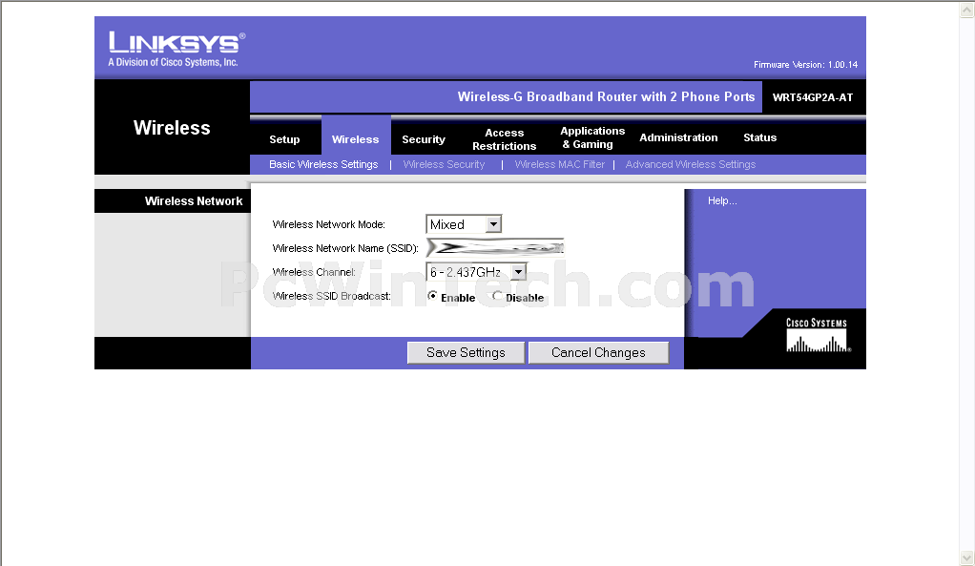Open the Status tab
Viewport: 975px width, 566px height.
pyautogui.click(x=759, y=137)
